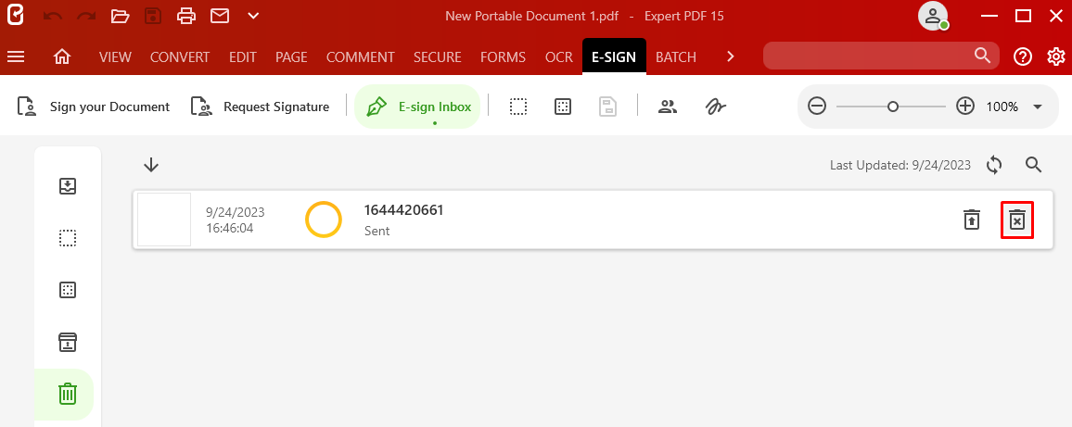Toggle sort order arrow above list
1072x427 pixels.
click(151, 165)
